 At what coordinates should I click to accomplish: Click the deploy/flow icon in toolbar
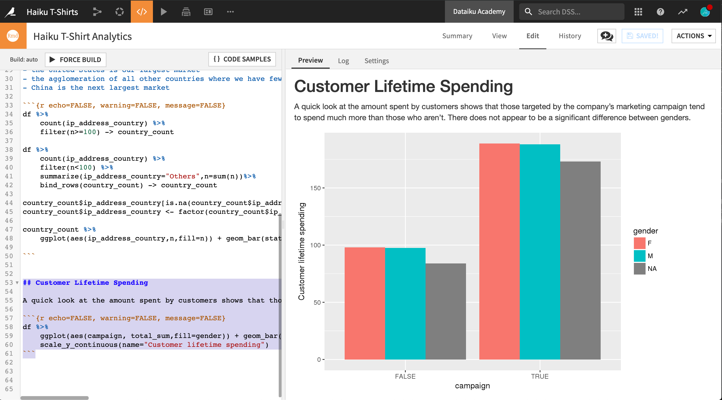(97, 11)
